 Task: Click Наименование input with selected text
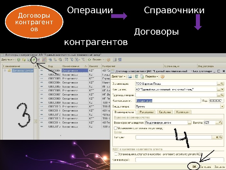[x=168, y=101]
